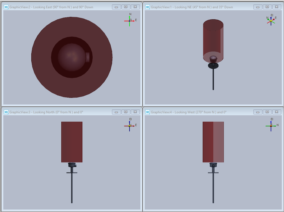Click the 3D icon of GraphicView:2
Image resolution: width=284 pixels, height=212 pixels.
pyautogui.click(x=6, y=7)
